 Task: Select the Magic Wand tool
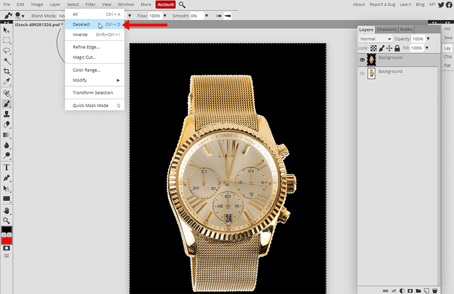7,61
